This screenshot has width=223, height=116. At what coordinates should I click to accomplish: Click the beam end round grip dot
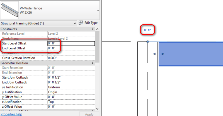(147, 42)
